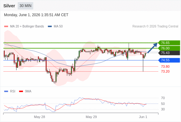The image size is (181, 122).
Task: Click the RSI 50 level label
Action: click(163, 104)
